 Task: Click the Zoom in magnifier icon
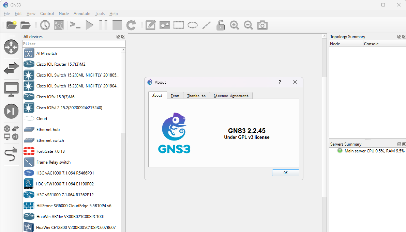[234, 25]
